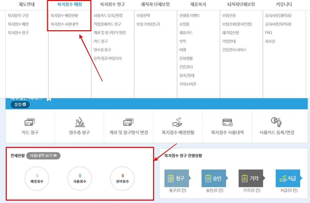This screenshot has height=203, width=310.
Task: Select 건강관리 submenu item
Action: click(186, 67)
